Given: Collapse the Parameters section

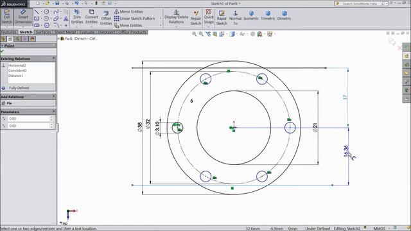Looking at the screenshot, I should 54,112.
